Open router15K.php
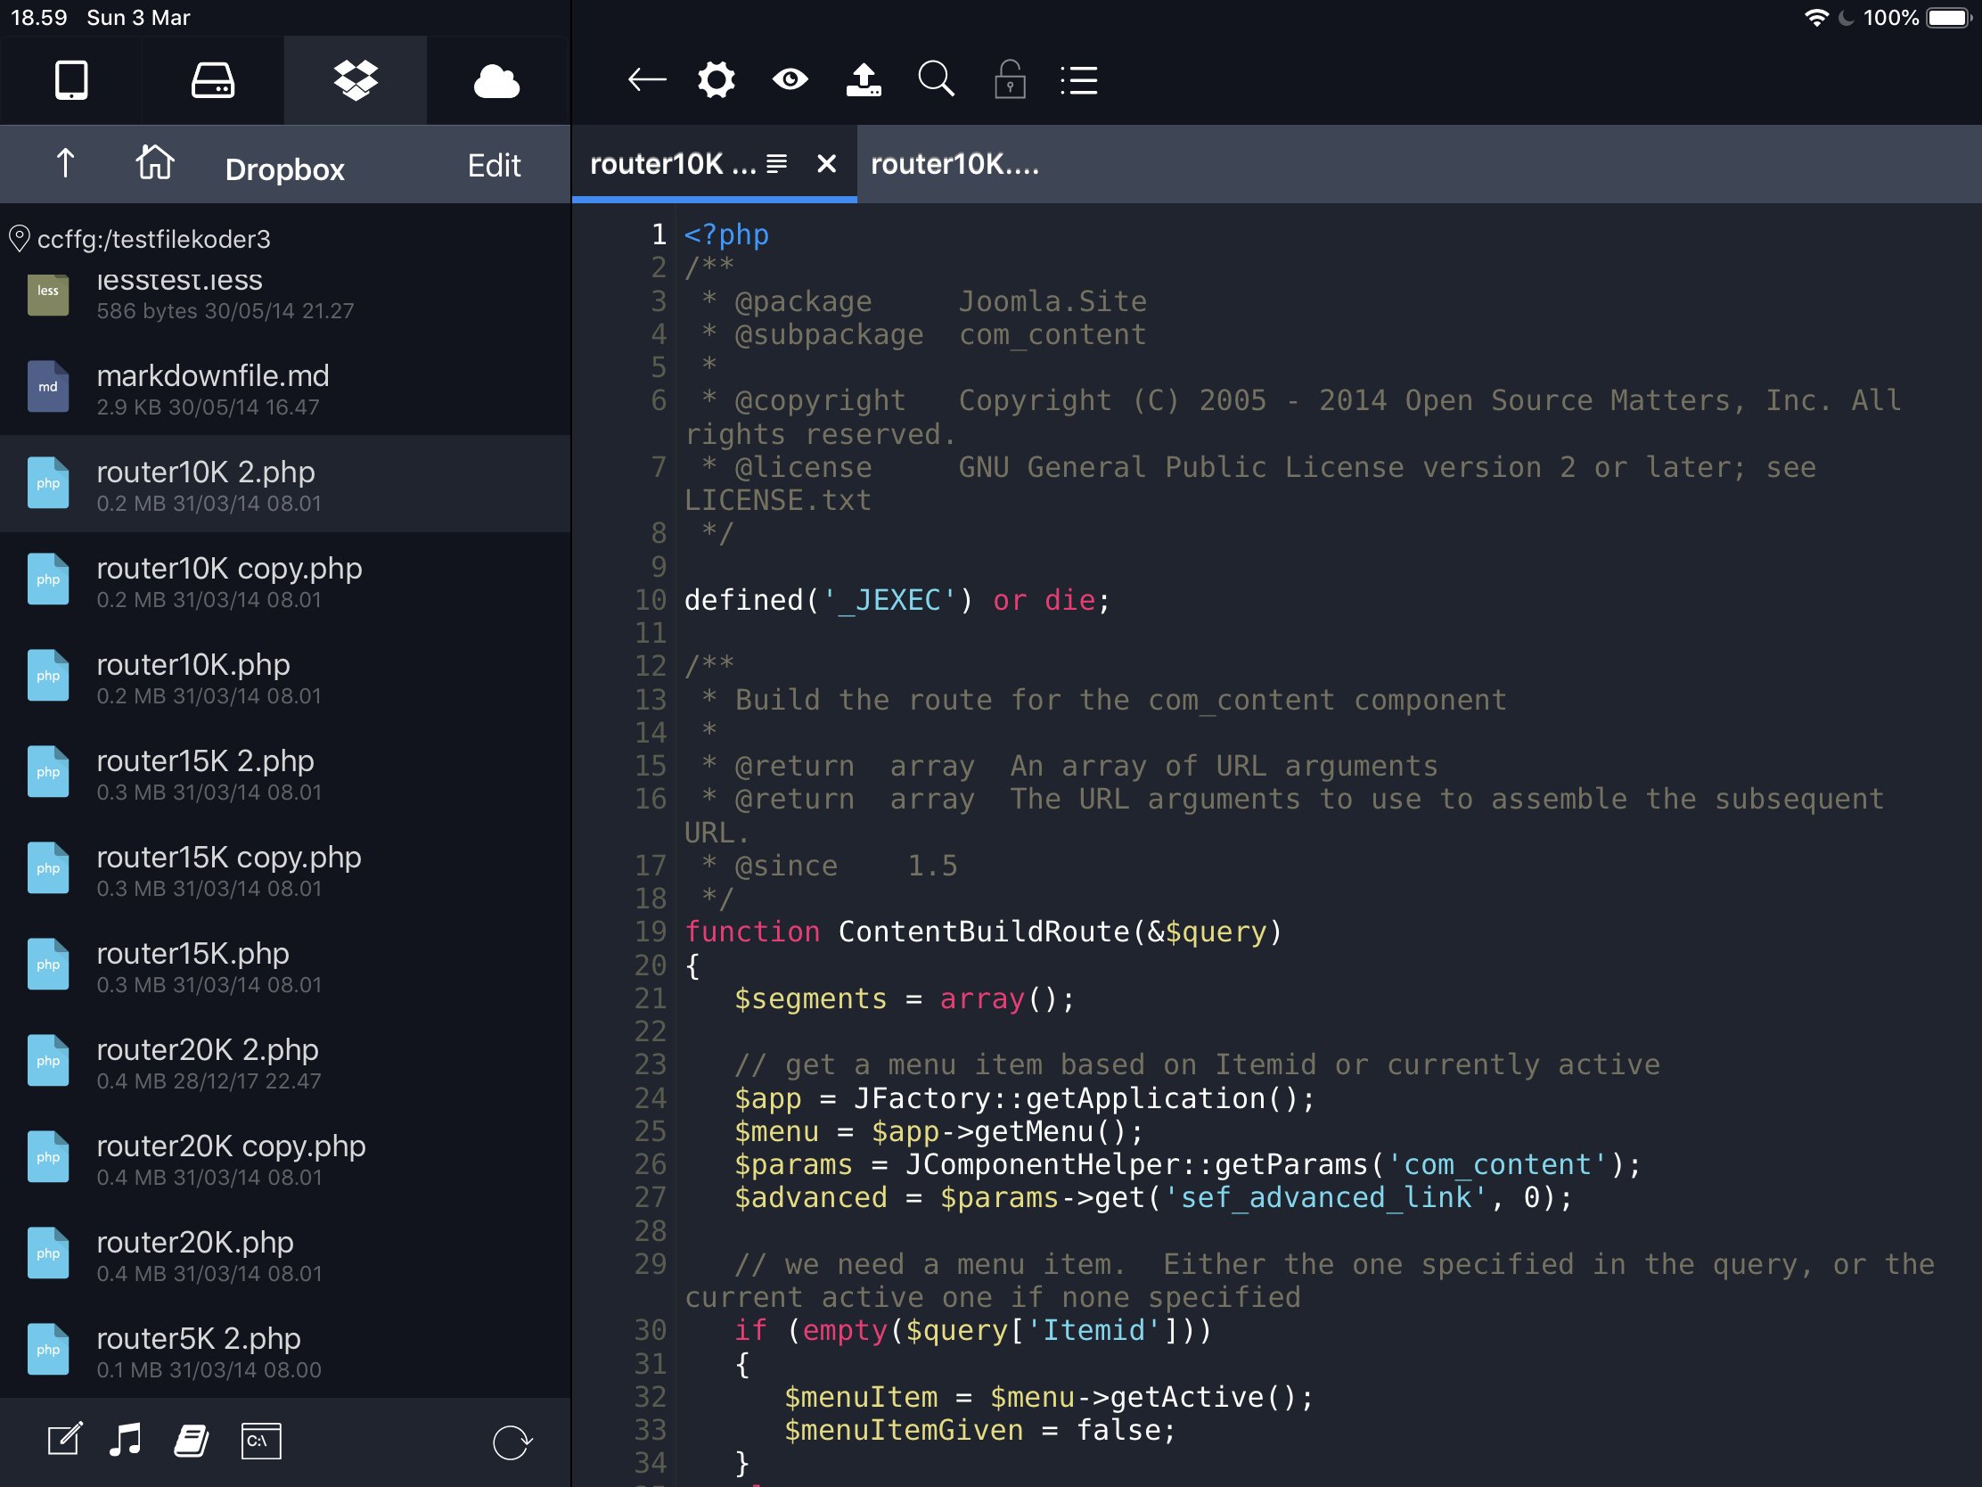Screen dimensions: 1982x1487 285,965
